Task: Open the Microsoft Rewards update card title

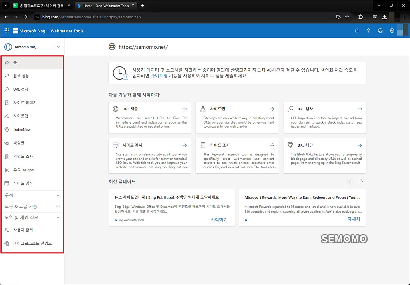Action: [302, 197]
